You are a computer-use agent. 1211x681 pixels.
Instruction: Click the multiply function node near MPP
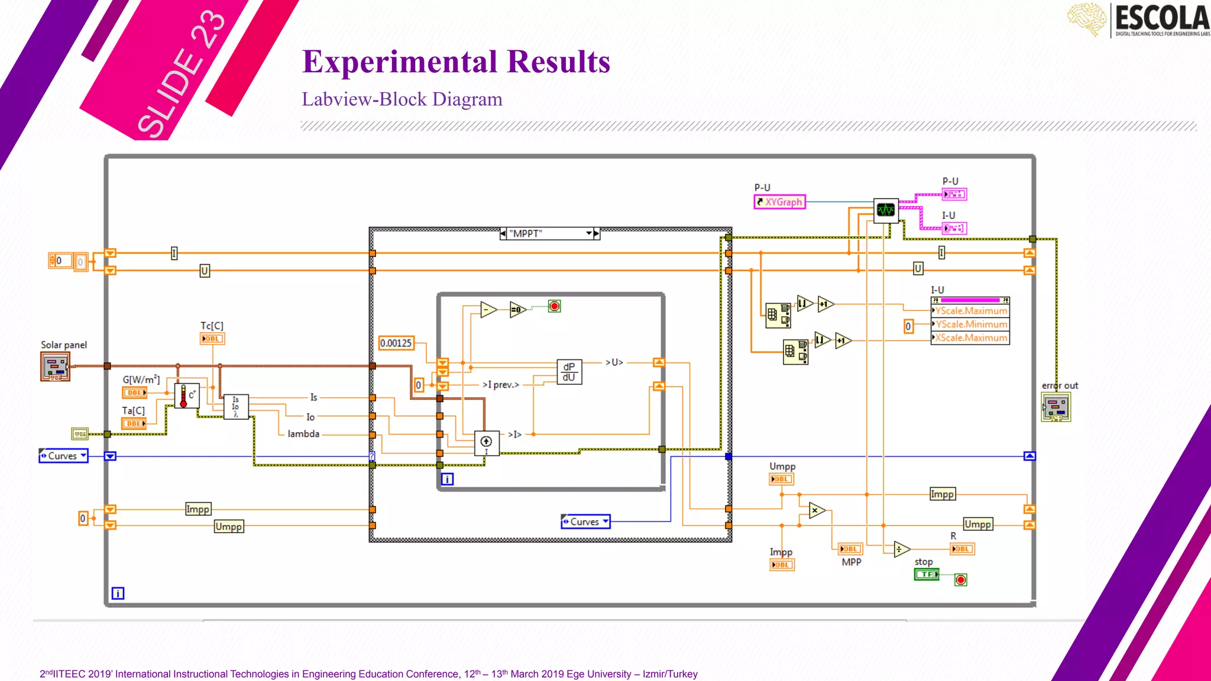(x=816, y=510)
